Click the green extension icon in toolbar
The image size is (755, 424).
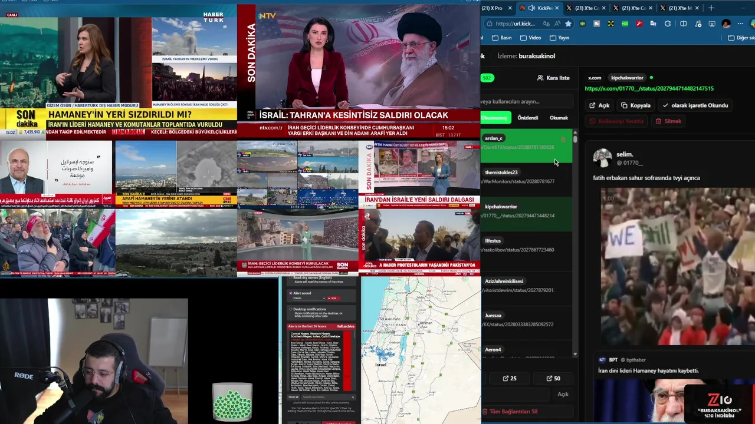click(x=625, y=24)
